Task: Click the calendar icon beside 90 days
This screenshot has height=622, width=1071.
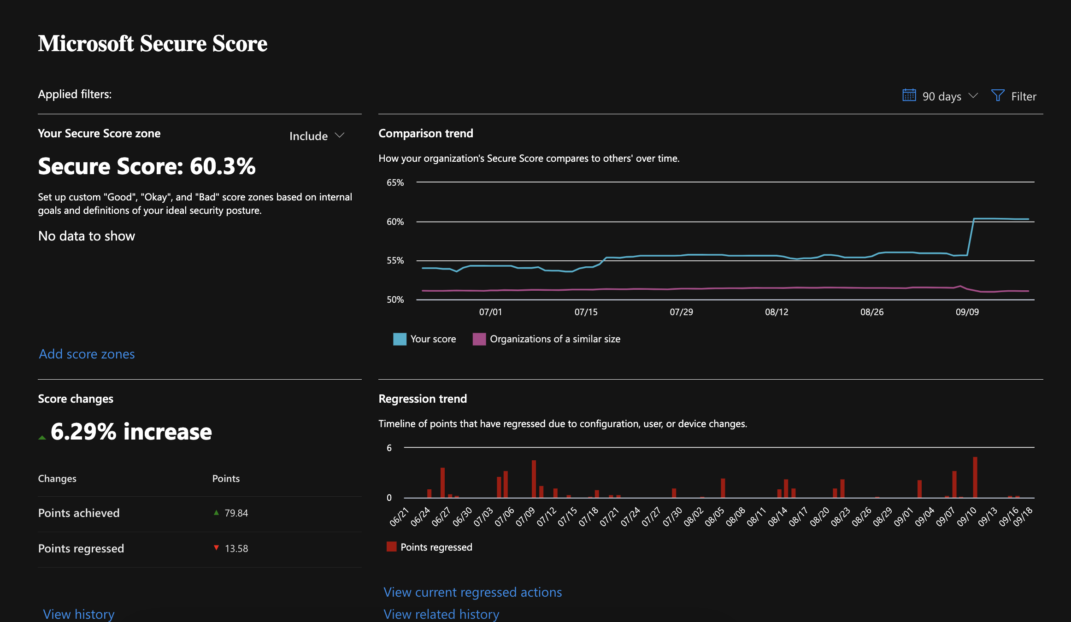Action: (x=908, y=95)
